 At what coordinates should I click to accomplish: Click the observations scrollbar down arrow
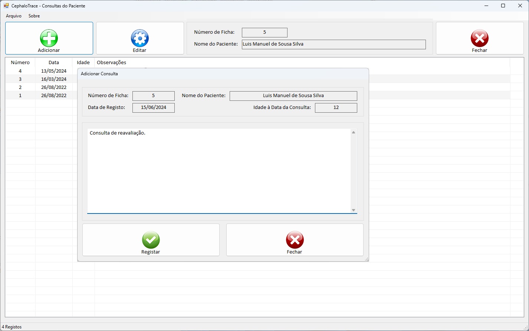tap(354, 210)
